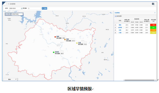Click the 10-03 column header

click(x=141, y=22)
